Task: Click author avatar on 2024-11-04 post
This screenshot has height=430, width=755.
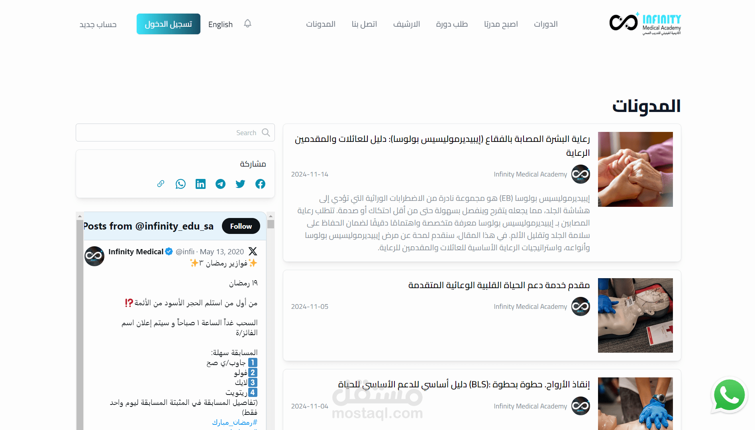Action: tap(580, 406)
